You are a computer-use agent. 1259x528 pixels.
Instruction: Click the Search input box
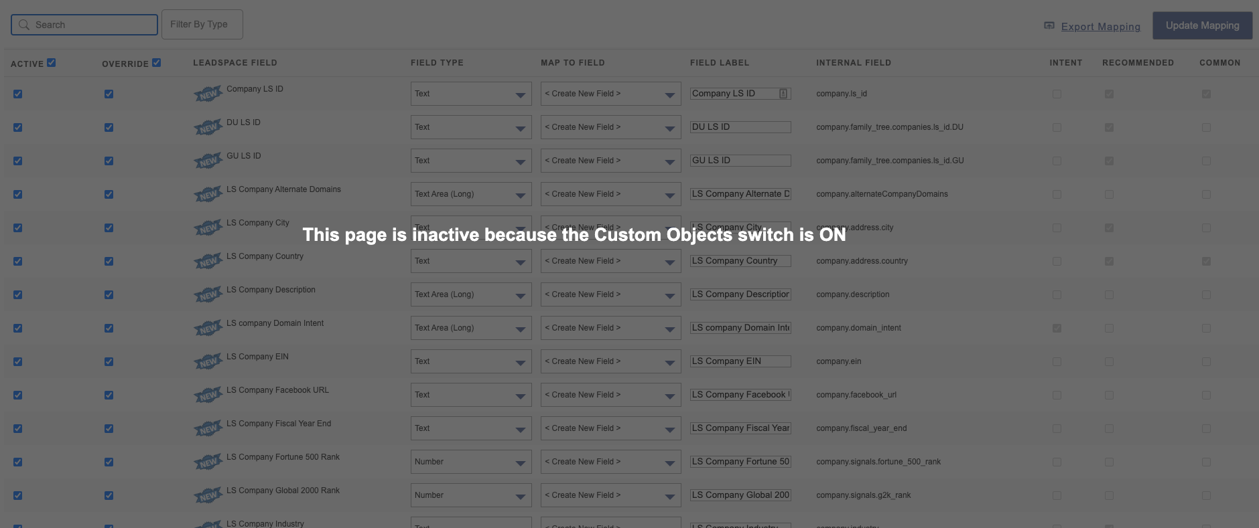(x=84, y=25)
